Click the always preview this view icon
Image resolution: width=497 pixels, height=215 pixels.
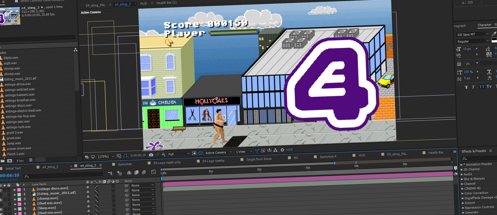pyautogui.click(x=87, y=157)
